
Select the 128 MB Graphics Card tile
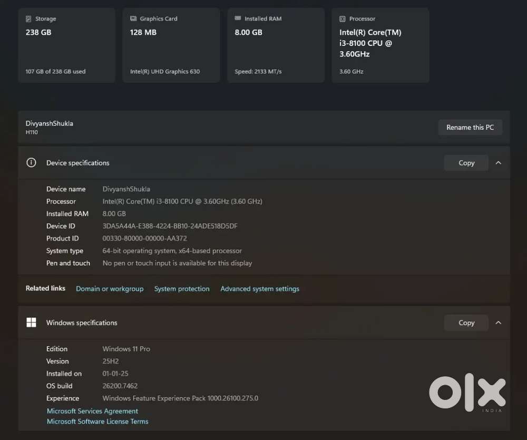click(171, 45)
